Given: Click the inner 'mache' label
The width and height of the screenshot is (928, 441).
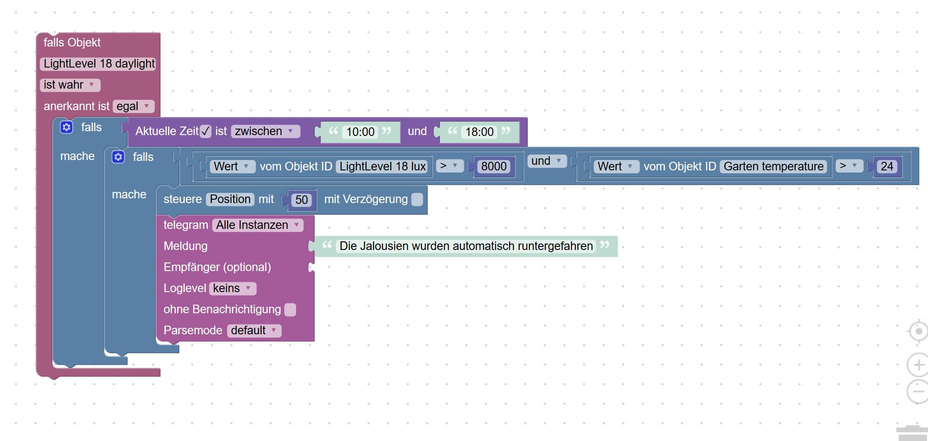Looking at the screenshot, I should pos(129,194).
